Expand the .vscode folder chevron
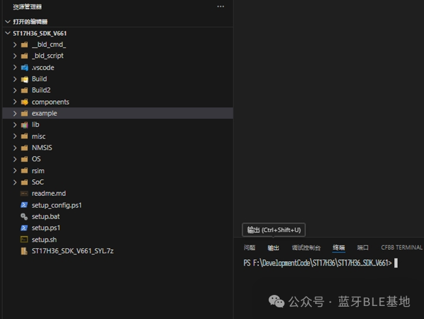This screenshot has height=319, width=424. pos(15,68)
